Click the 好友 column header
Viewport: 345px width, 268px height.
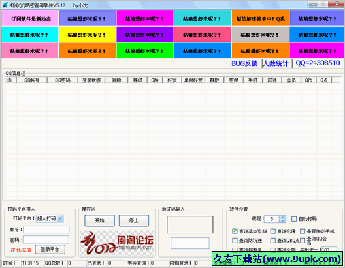coord(172,80)
